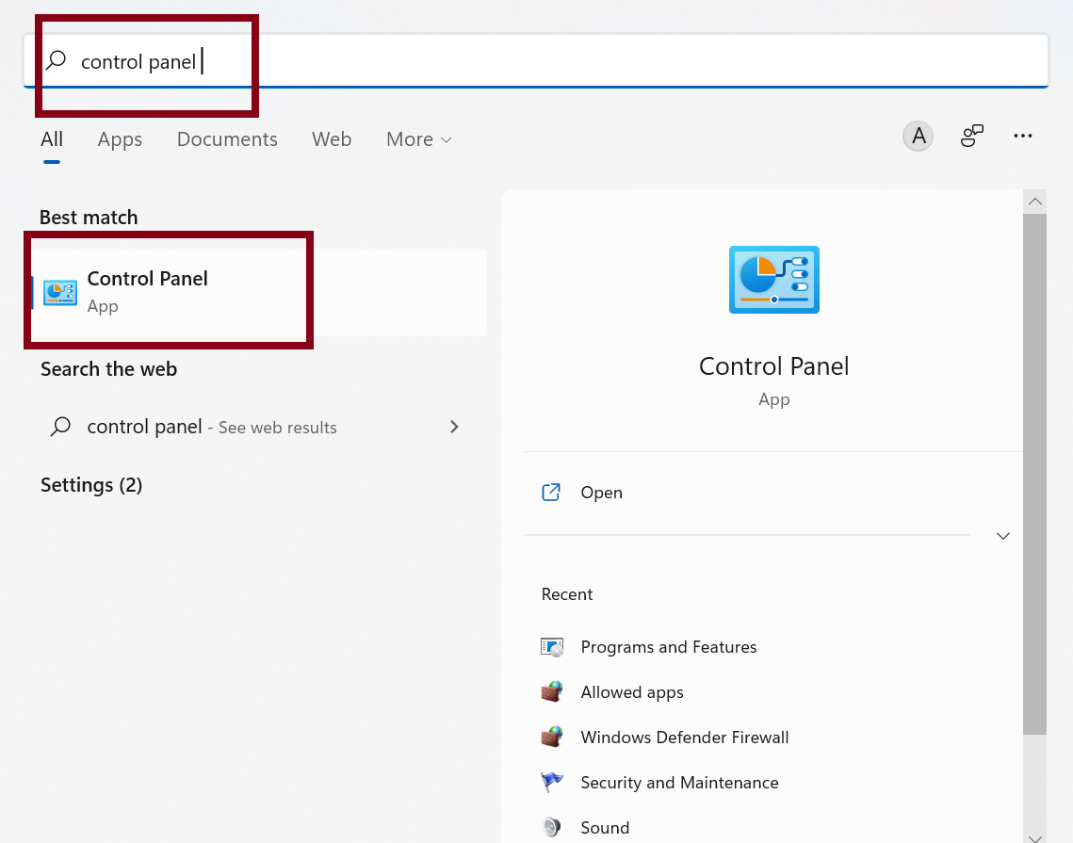Switch to the Documents tab
This screenshot has width=1073, height=843.
point(227,138)
